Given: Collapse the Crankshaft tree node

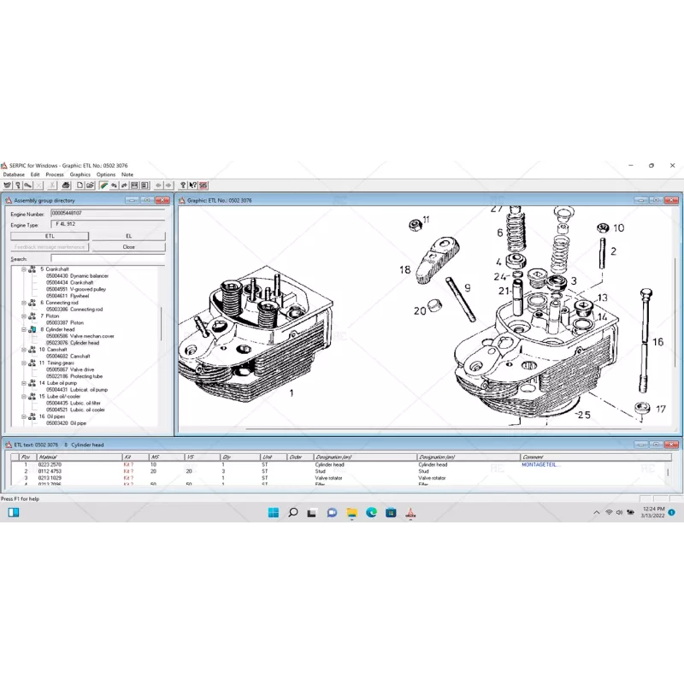Looking at the screenshot, I should tap(23, 269).
